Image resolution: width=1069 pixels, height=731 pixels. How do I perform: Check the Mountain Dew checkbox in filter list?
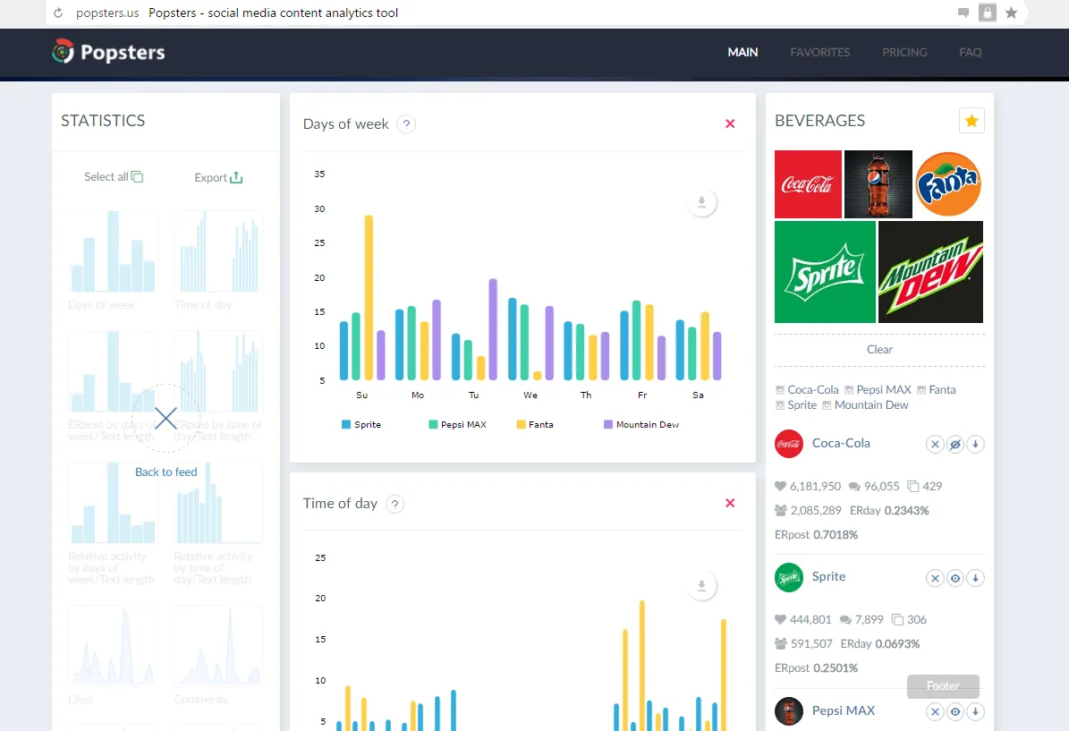pyautogui.click(x=828, y=404)
